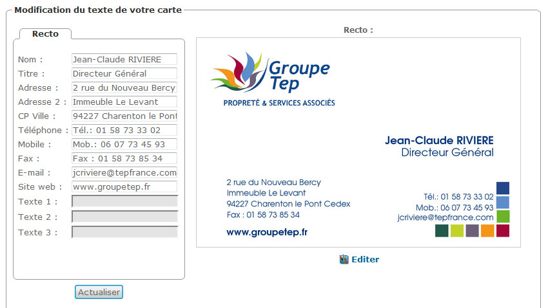This screenshot has height=308, width=548.
Task: Select the Recto tab
Action: tap(45, 34)
